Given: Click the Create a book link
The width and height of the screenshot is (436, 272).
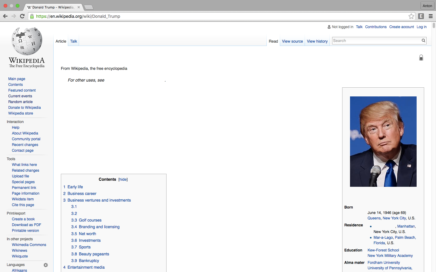Looking at the screenshot, I should (x=23, y=219).
